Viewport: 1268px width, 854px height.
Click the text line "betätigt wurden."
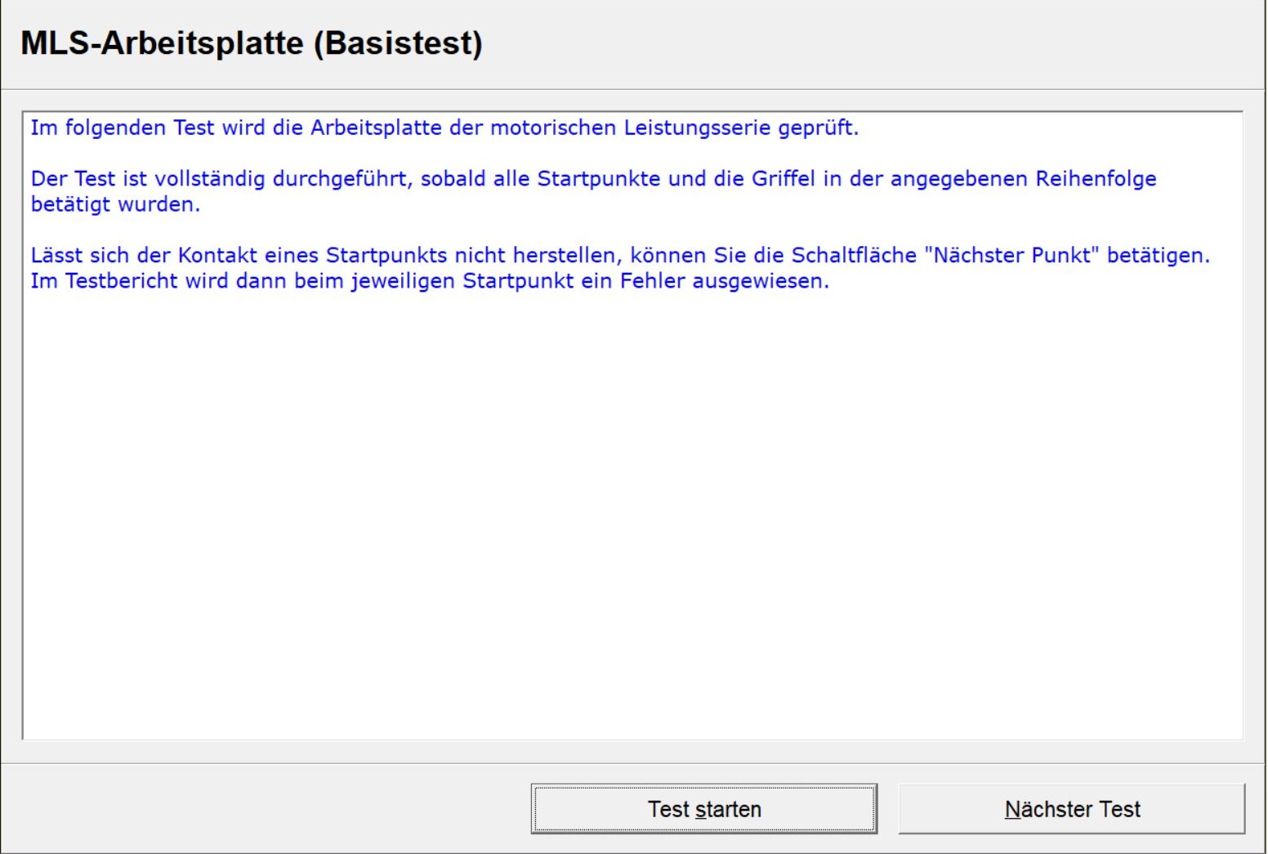point(115,204)
